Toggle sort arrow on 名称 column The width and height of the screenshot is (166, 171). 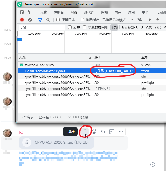pos(90,58)
